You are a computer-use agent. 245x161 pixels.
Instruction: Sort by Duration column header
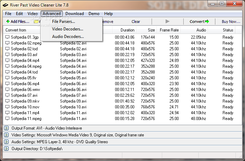click(124, 30)
